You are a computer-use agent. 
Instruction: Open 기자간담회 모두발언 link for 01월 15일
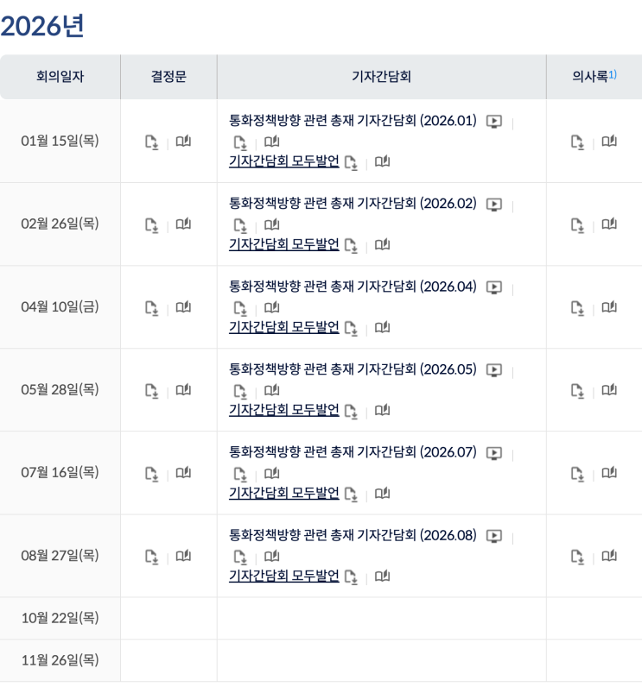click(x=284, y=161)
